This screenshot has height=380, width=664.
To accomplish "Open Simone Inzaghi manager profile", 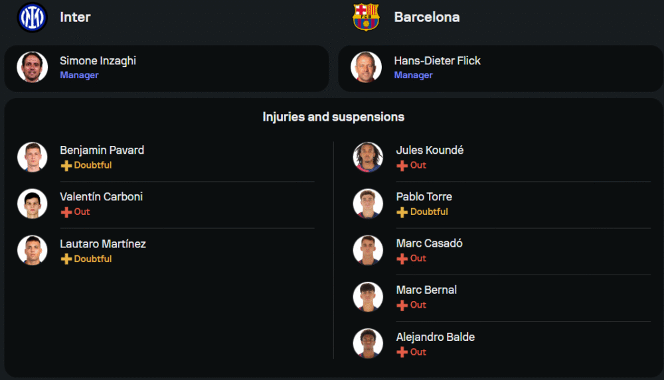I will coord(98,61).
